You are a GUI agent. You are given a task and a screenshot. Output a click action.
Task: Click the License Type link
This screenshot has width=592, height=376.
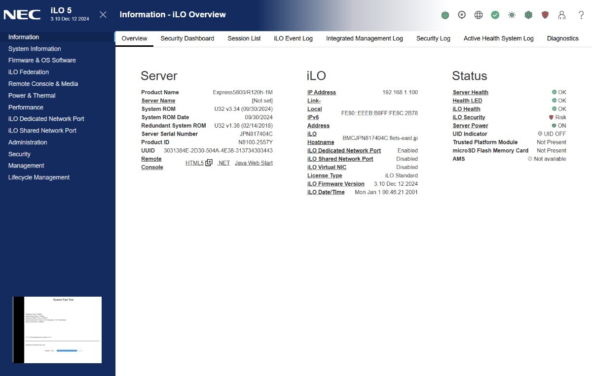coord(325,175)
